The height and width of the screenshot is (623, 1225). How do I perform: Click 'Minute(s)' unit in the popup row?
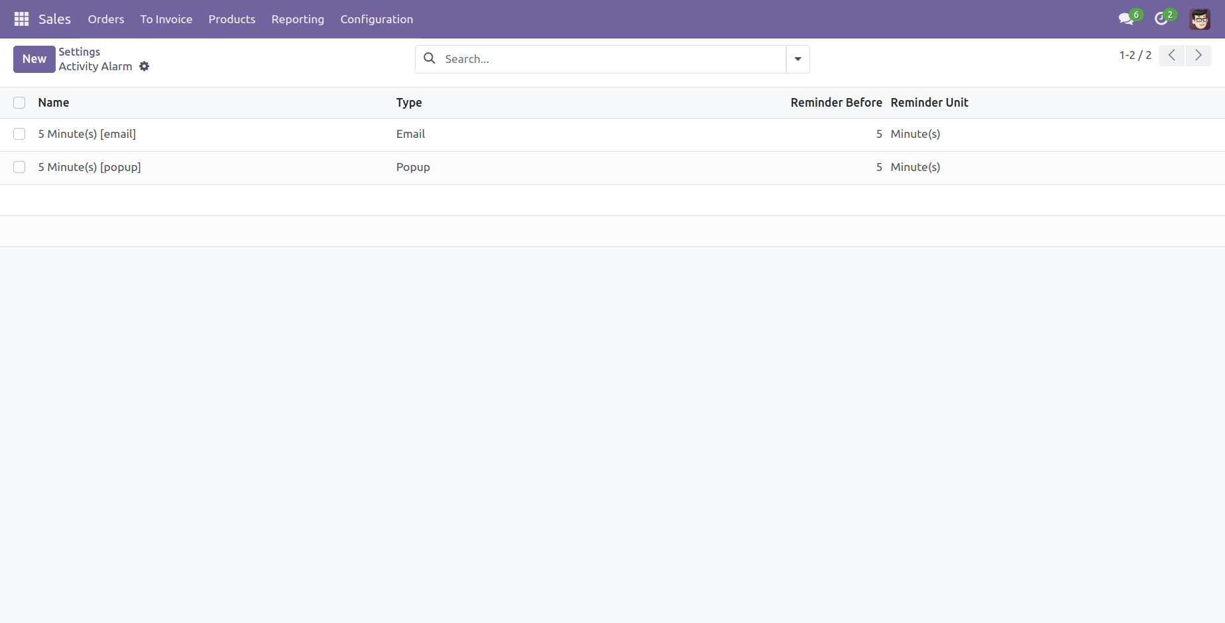915,167
